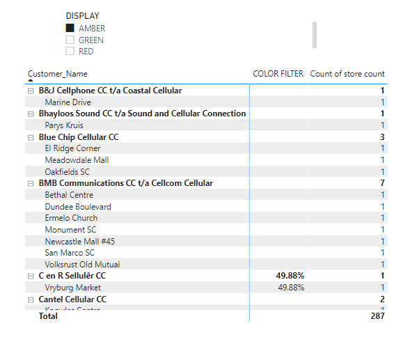Screen dimensions: 415x351
Task: Click the B&J Cellphone CC customer name
Action: (110, 91)
